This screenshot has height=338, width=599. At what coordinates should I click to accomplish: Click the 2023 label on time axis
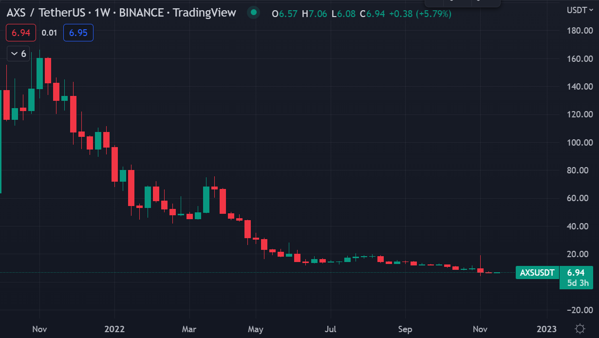click(x=546, y=329)
